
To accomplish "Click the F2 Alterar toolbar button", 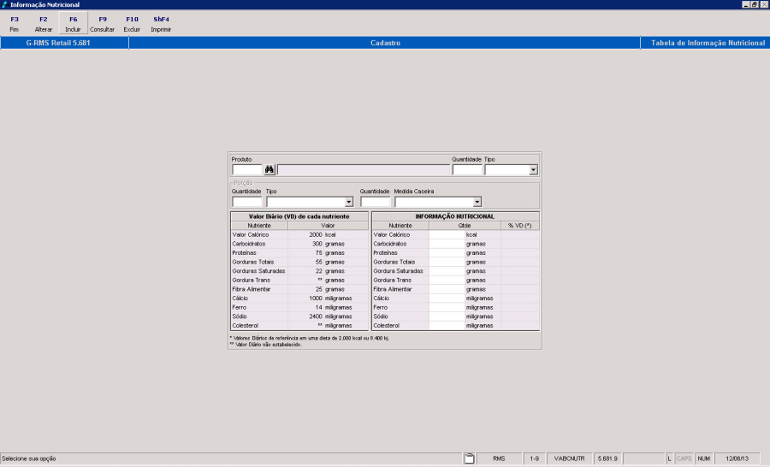I will tap(44, 24).
